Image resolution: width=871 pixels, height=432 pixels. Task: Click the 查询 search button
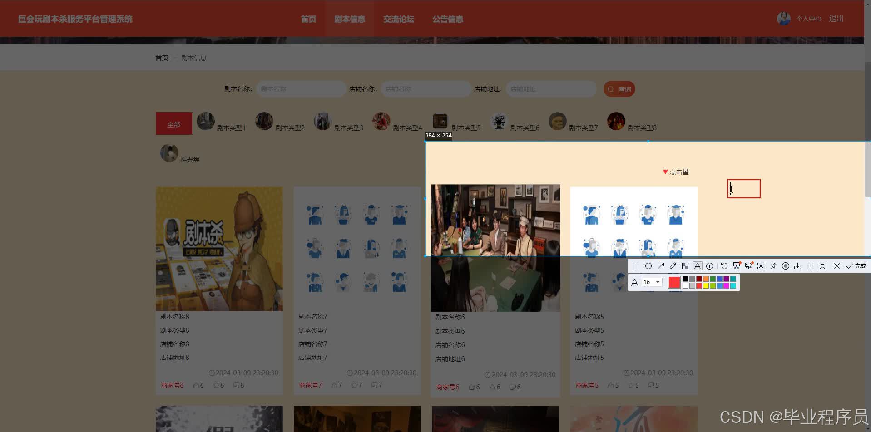tap(619, 89)
